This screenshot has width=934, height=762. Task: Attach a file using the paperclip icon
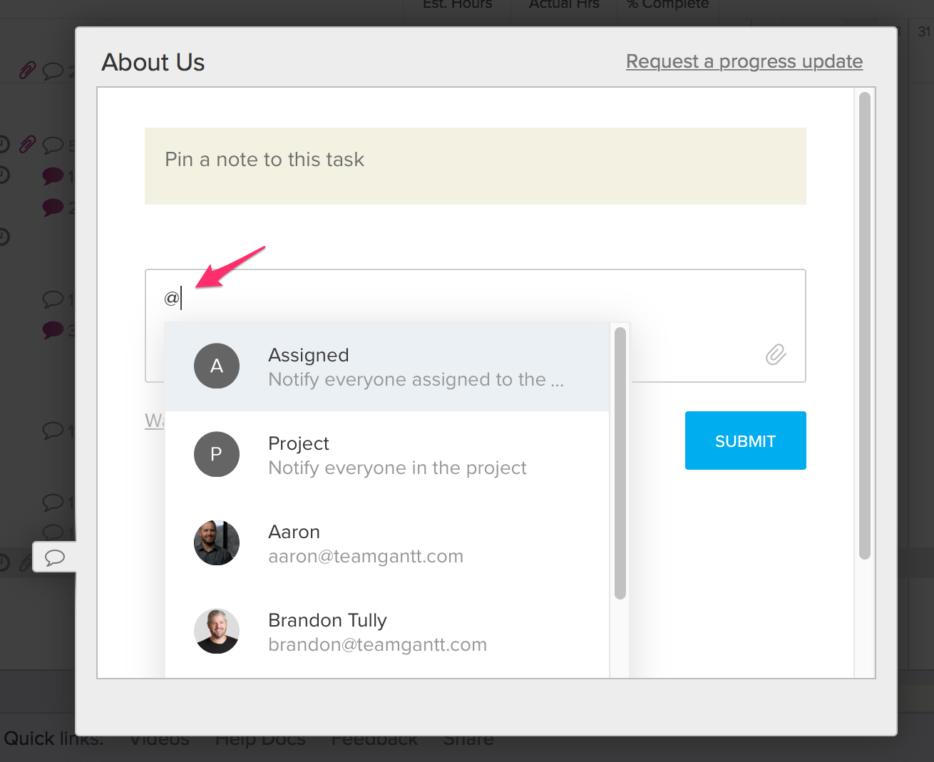pyautogui.click(x=776, y=354)
